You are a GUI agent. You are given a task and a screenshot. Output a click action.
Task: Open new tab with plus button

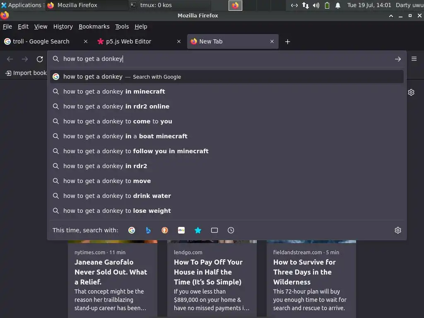(x=287, y=42)
